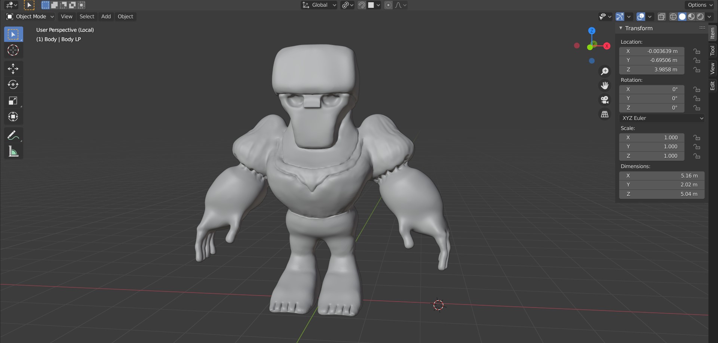This screenshot has height=343, width=718.
Task: Open the View menu
Action: 67,16
